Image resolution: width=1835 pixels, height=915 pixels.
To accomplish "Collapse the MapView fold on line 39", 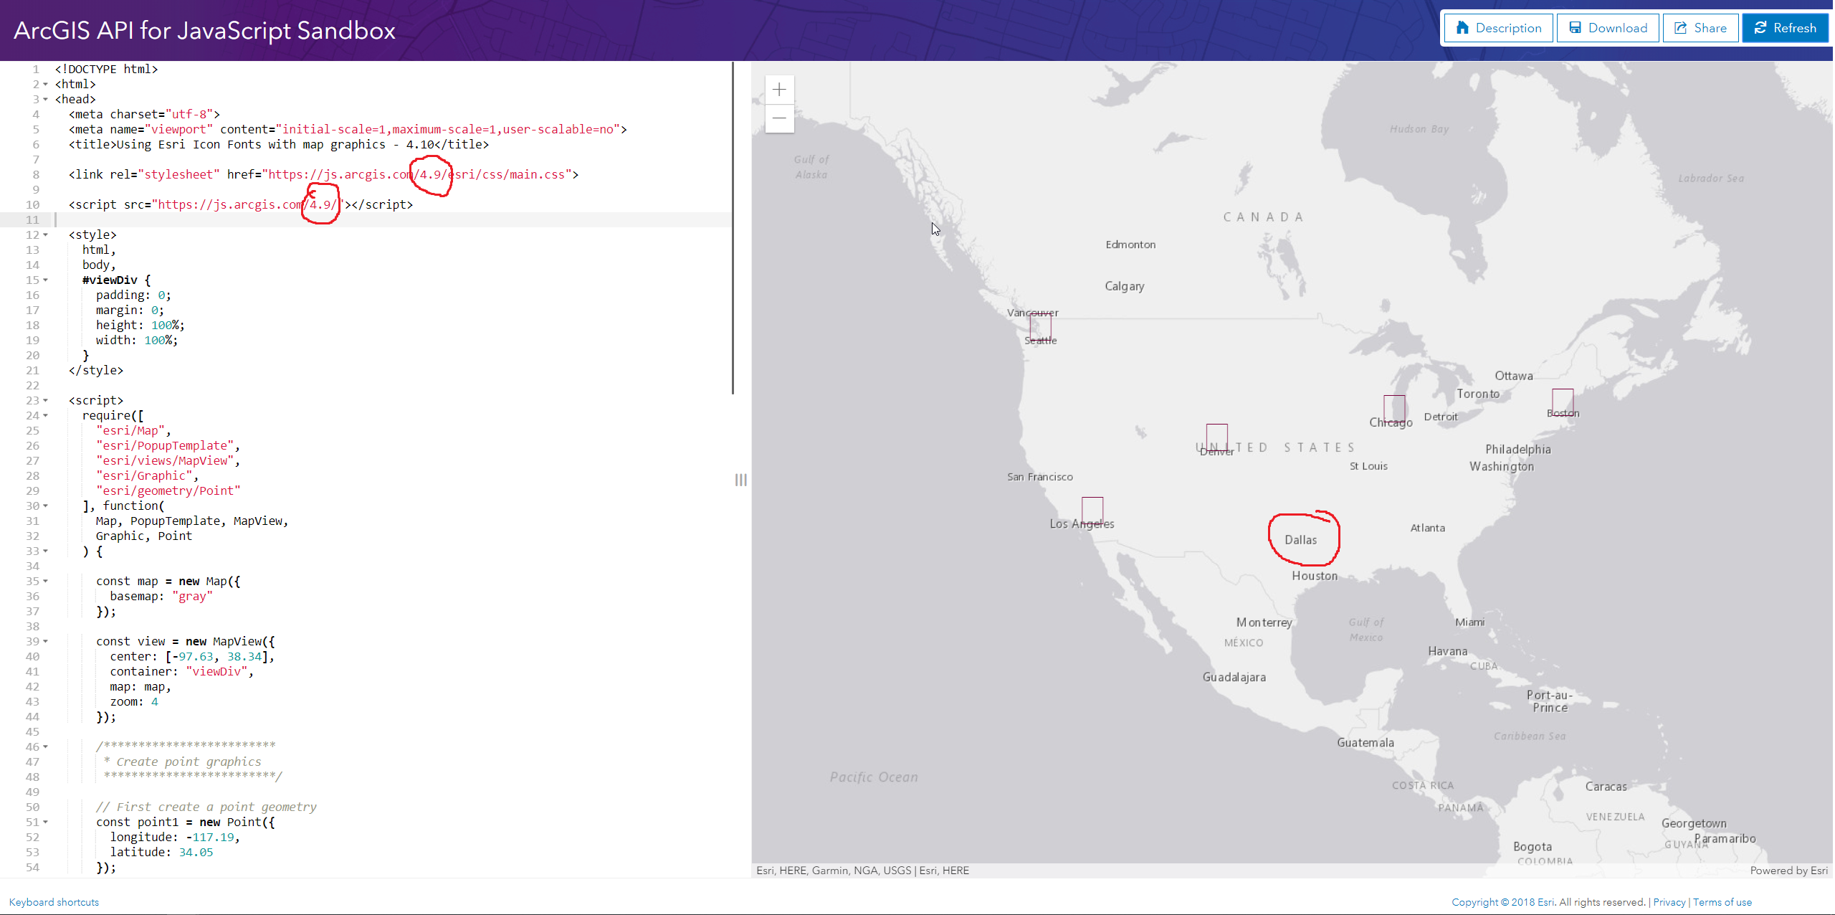I will coord(45,642).
